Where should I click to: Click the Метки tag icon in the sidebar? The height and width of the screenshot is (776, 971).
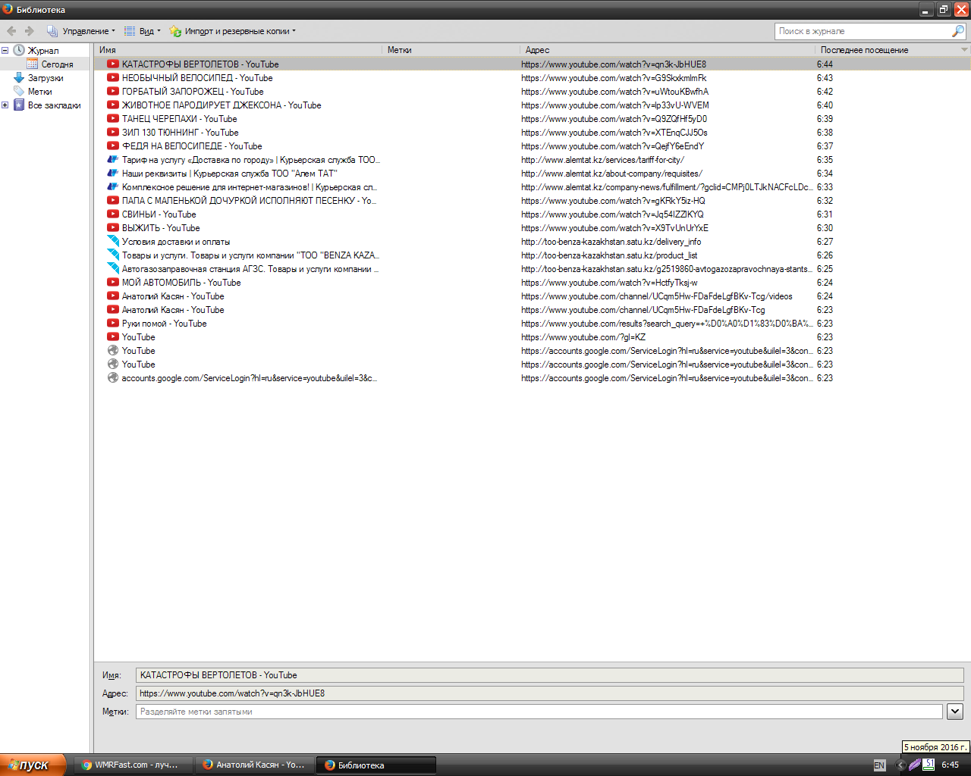(x=19, y=92)
